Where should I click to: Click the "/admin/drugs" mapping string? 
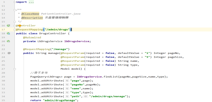(57, 30)
